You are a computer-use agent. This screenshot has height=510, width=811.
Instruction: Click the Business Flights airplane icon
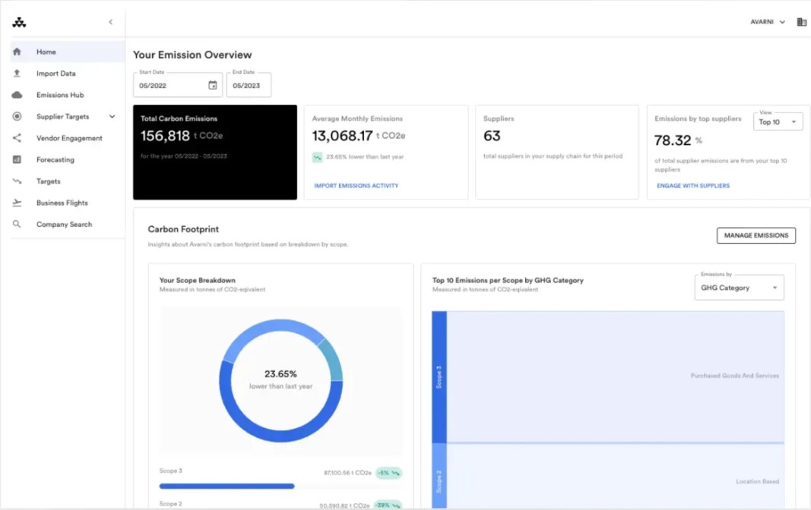point(17,203)
